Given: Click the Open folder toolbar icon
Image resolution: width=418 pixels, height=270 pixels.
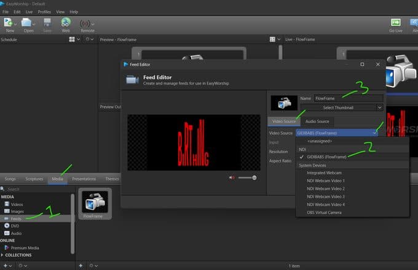Looking at the screenshot, I should tap(26, 23).
